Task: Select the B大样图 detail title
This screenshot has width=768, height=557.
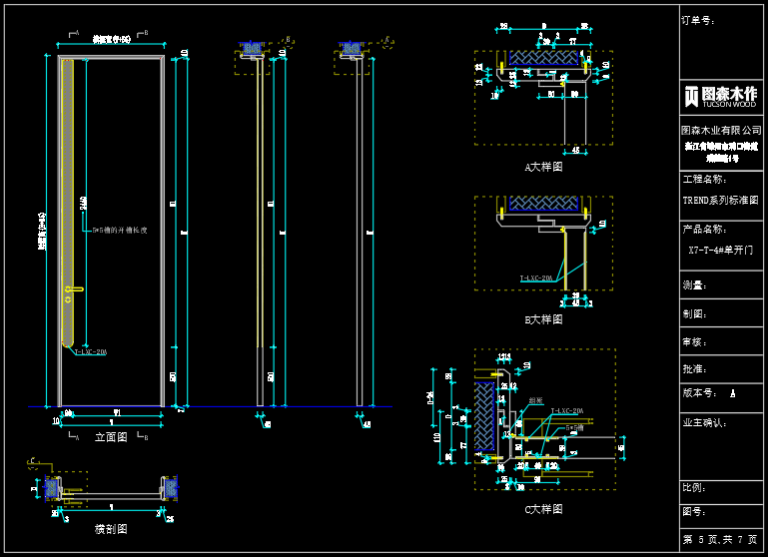Action: (543, 319)
